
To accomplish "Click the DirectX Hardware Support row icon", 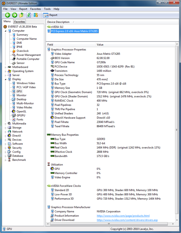I will pos(52,118).
